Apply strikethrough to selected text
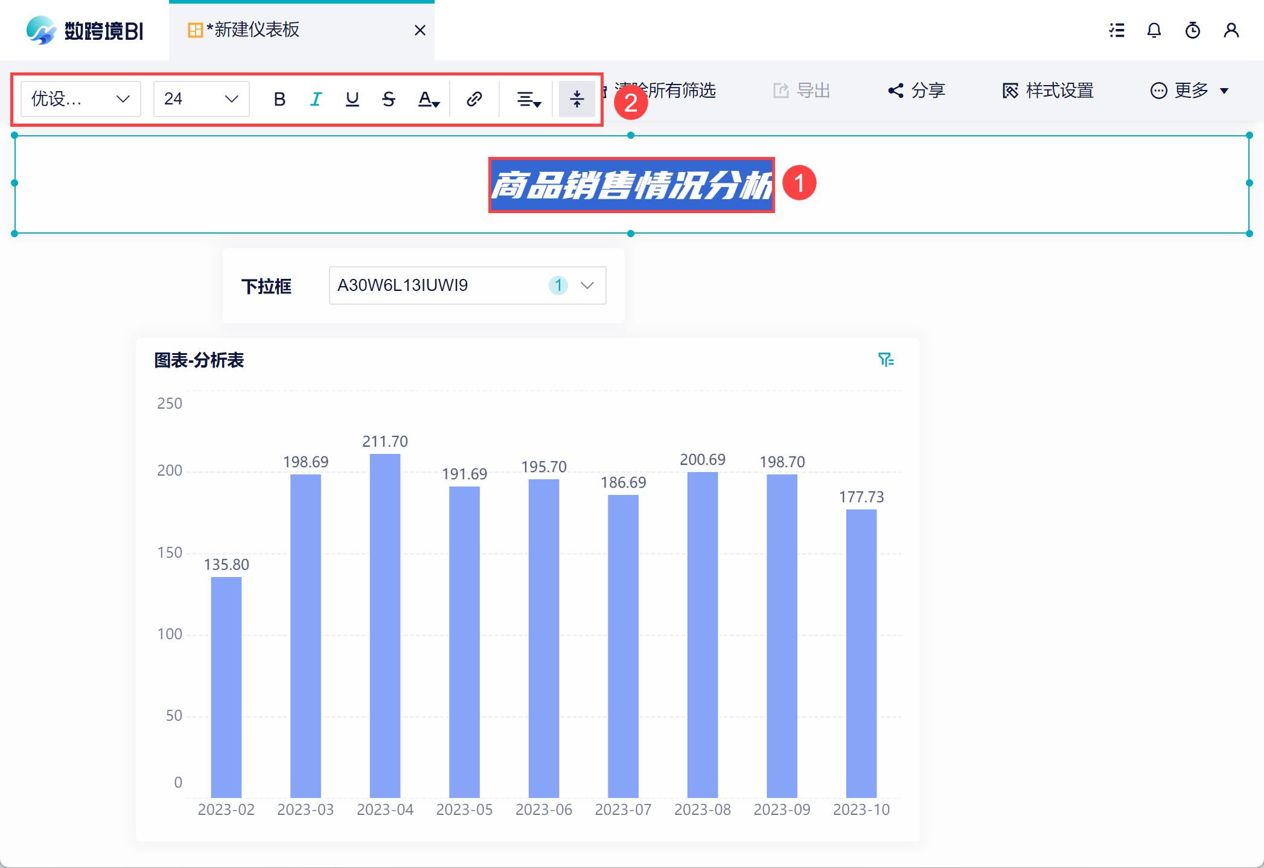 (x=389, y=99)
